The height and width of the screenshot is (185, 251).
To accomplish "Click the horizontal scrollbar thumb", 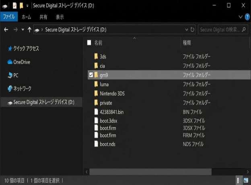I will click(x=150, y=172).
